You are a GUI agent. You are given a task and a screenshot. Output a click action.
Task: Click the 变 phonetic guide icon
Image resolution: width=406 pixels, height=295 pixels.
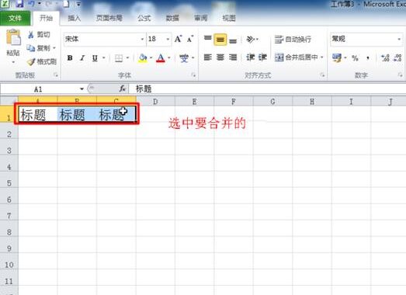point(184,58)
